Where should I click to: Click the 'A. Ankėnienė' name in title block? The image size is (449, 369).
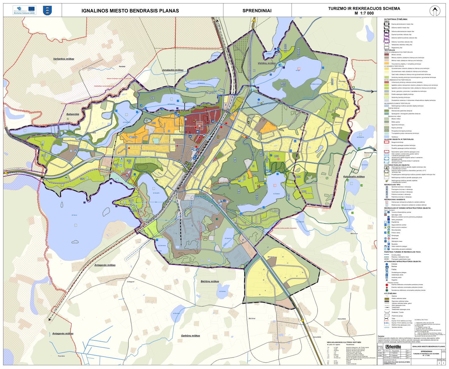395,357
